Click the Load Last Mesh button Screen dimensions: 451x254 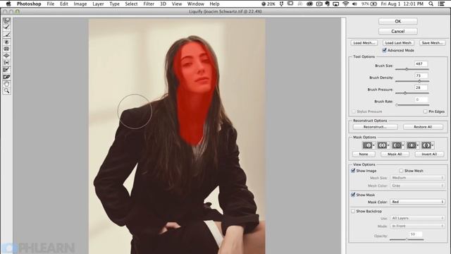[x=398, y=42]
